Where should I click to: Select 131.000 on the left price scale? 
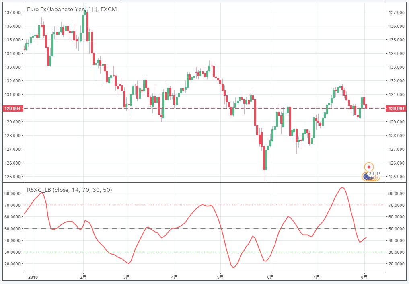pyautogui.click(x=12, y=95)
